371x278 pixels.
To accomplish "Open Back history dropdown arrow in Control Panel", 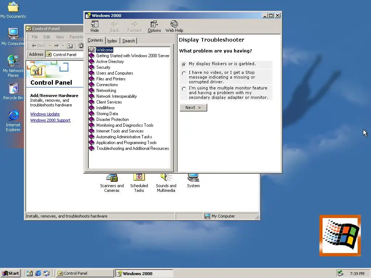I will [50, 46].
